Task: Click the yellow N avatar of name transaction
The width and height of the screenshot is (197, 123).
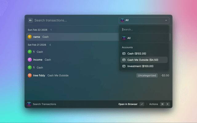Action: (30, 37)
